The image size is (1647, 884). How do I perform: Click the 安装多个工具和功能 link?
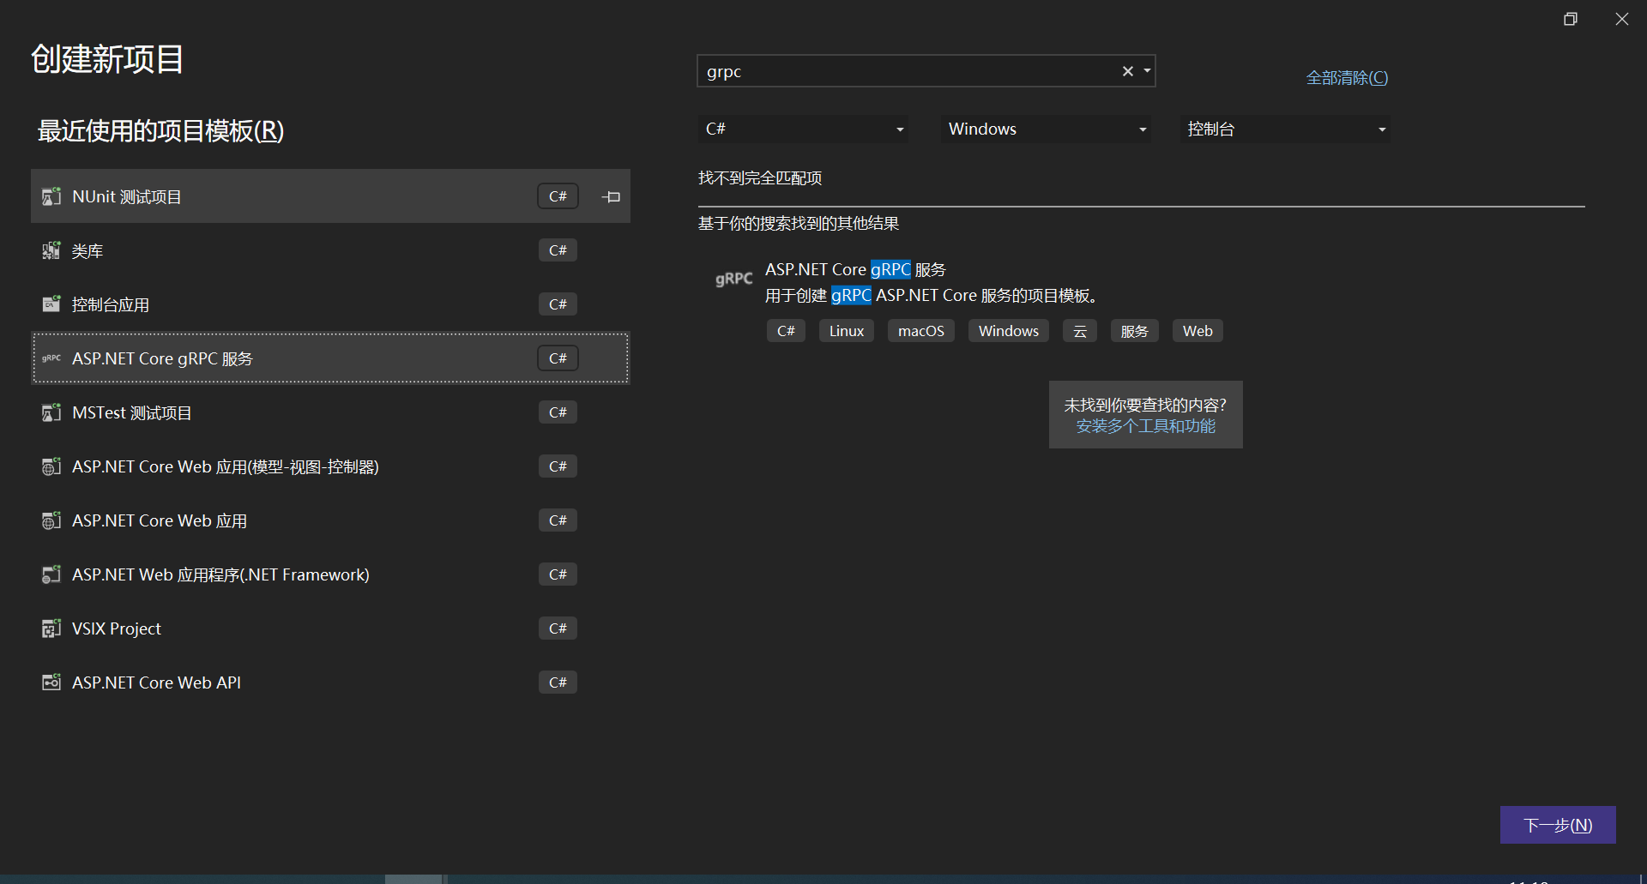(x=1146, y=426)
